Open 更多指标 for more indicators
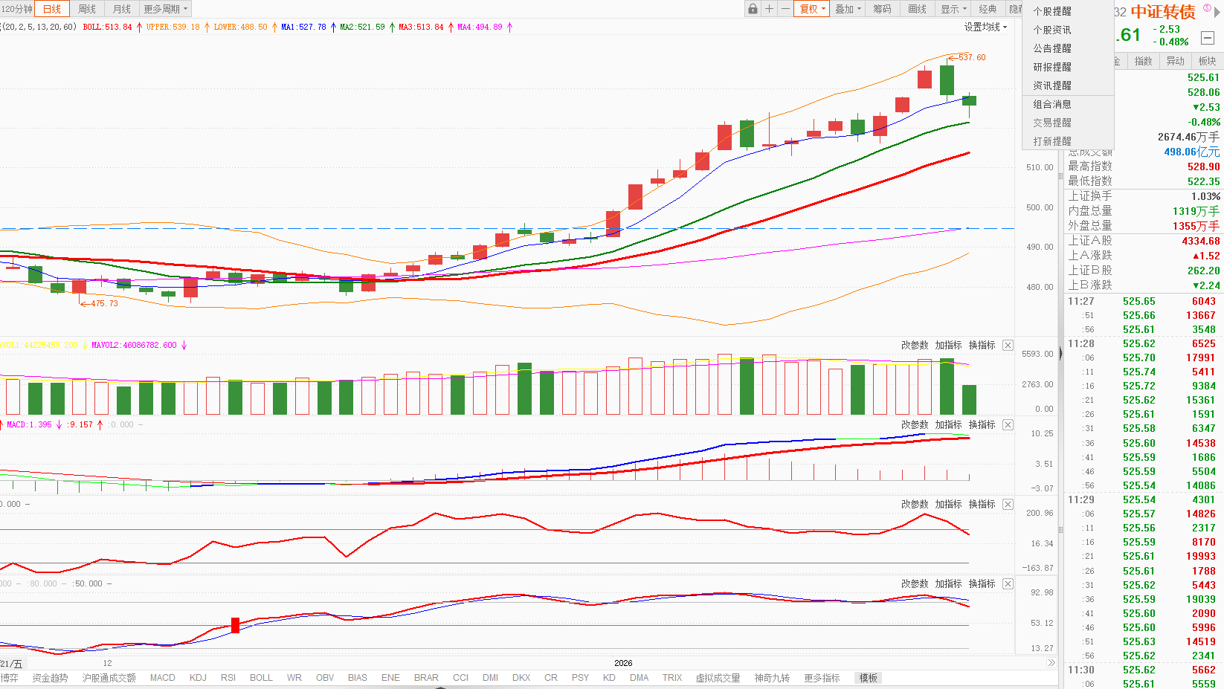This screenshot has height=689, width=1224. click(822, 678)
